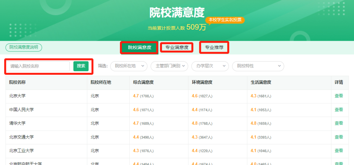Click the 生活满意度 column header

click(261, 82)
